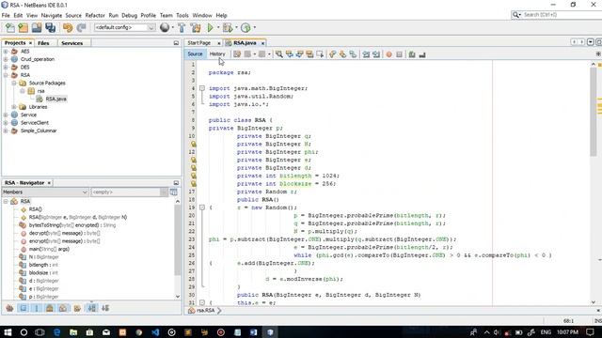This screenshot has width=602, height=338.
Task: Click the Find Next Occurrence icon
Action: tap(299, 54)
